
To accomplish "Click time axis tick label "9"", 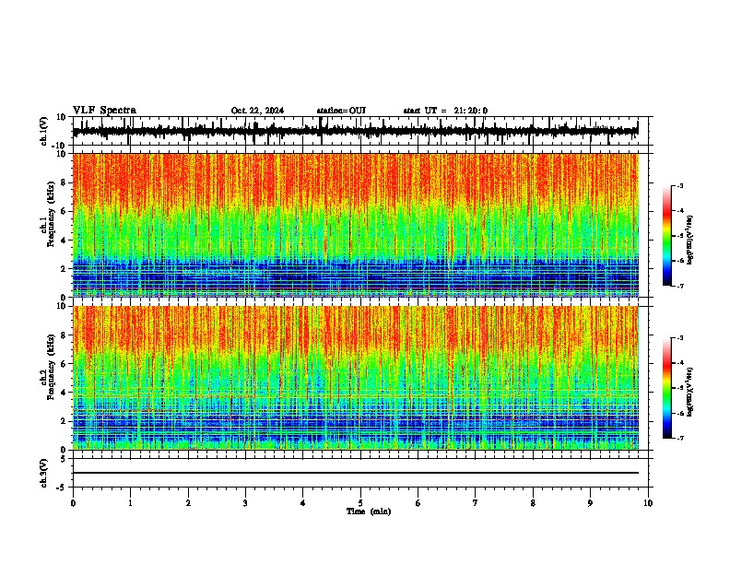I will coord(590,503).
